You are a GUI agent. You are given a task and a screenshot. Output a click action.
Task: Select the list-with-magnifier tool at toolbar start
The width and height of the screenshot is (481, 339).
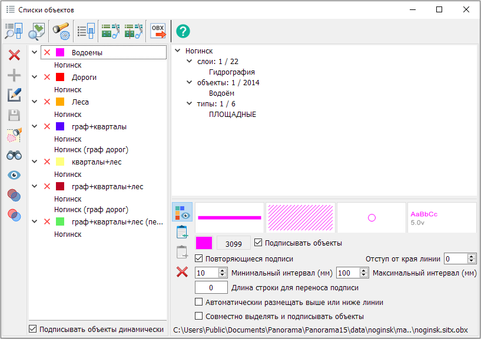point(13,31)
